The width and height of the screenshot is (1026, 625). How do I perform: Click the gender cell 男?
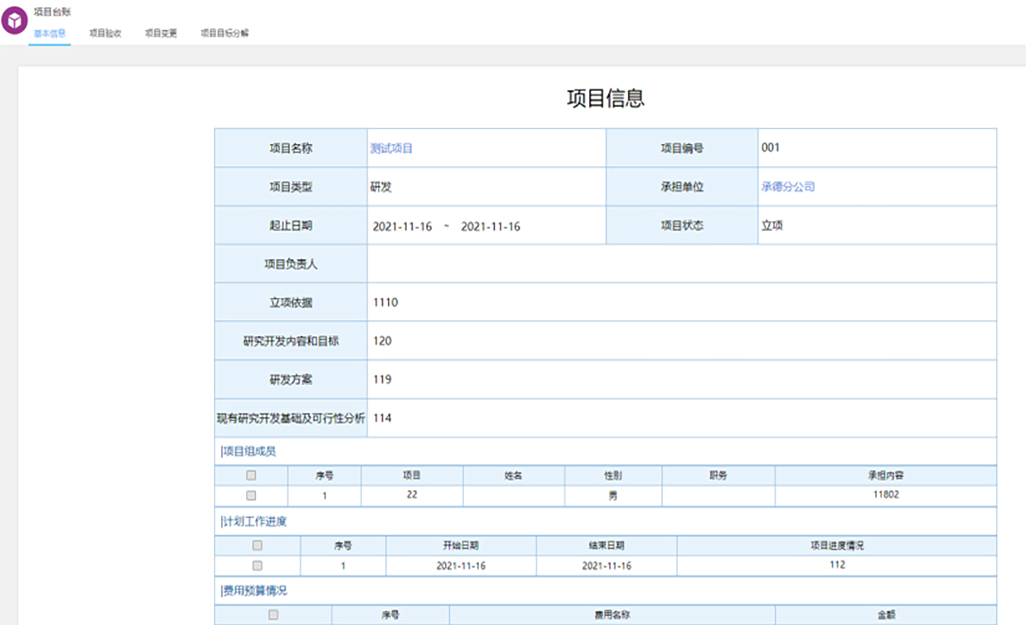click(613, 496)
